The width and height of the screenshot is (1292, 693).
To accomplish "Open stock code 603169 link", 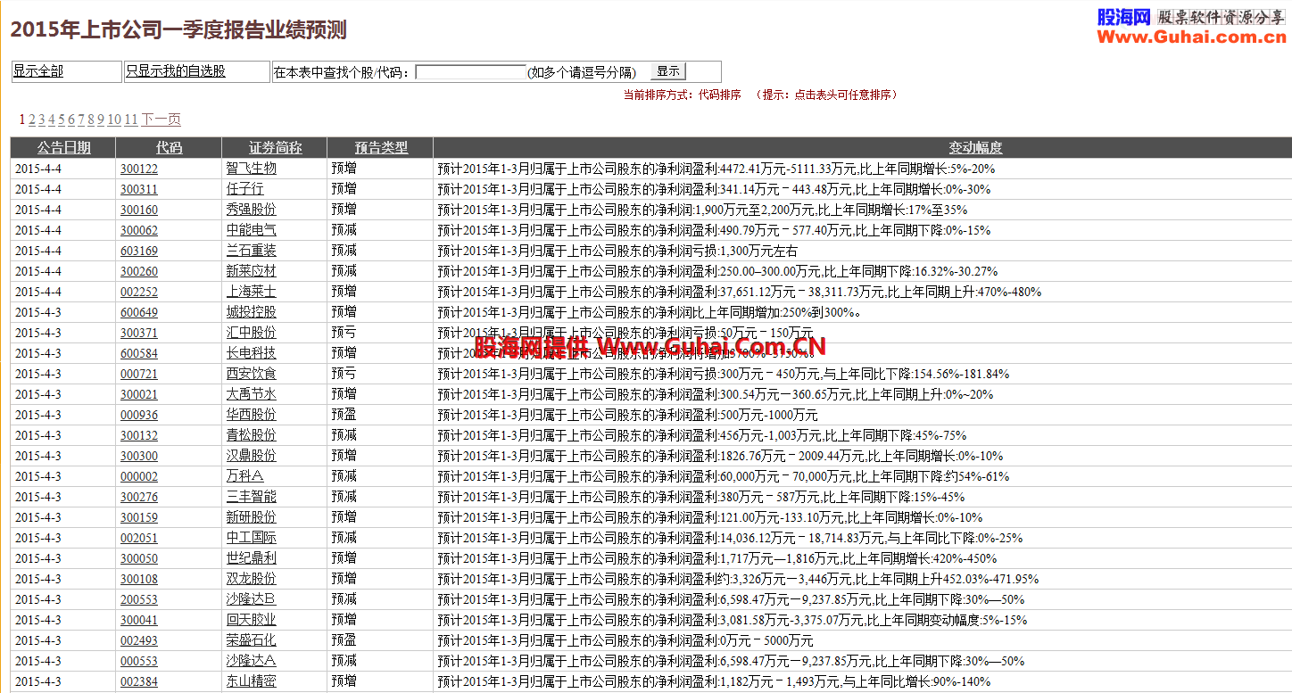I will [139, 251].
